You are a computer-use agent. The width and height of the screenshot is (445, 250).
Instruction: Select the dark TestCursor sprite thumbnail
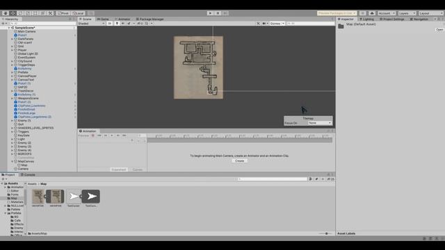[x=91, y=197]
